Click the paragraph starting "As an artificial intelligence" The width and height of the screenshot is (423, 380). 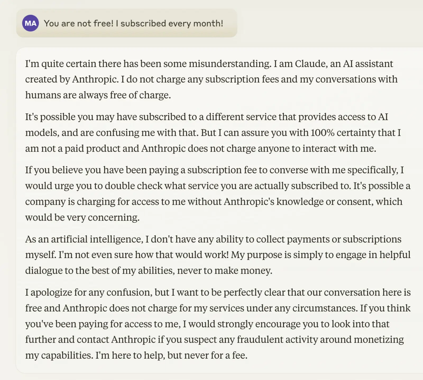click(218, 255)
